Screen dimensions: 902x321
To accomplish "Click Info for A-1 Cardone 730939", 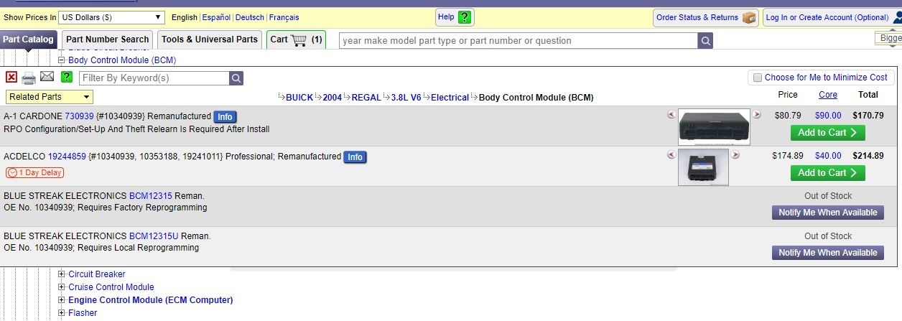I will (225, 117).
